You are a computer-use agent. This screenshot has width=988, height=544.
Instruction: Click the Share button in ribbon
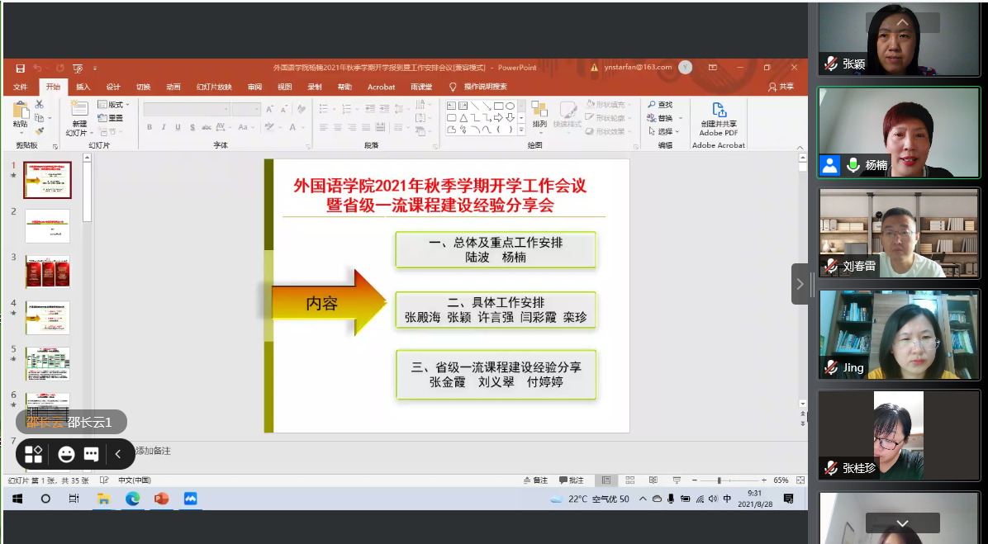pyautogui.click(x=781, y=87)
